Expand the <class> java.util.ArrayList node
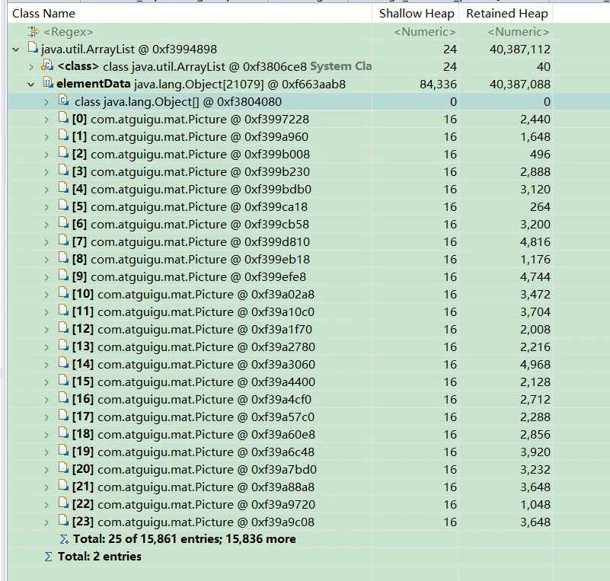 (31, 67)
